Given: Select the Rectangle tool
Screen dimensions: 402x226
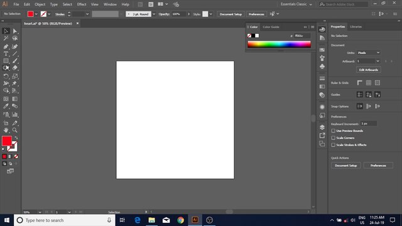Looking at the screenshot, I should point(6,61).
